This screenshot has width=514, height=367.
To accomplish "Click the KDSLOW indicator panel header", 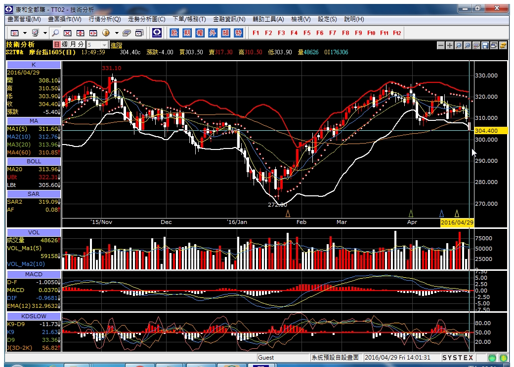I will coord(34,316).
